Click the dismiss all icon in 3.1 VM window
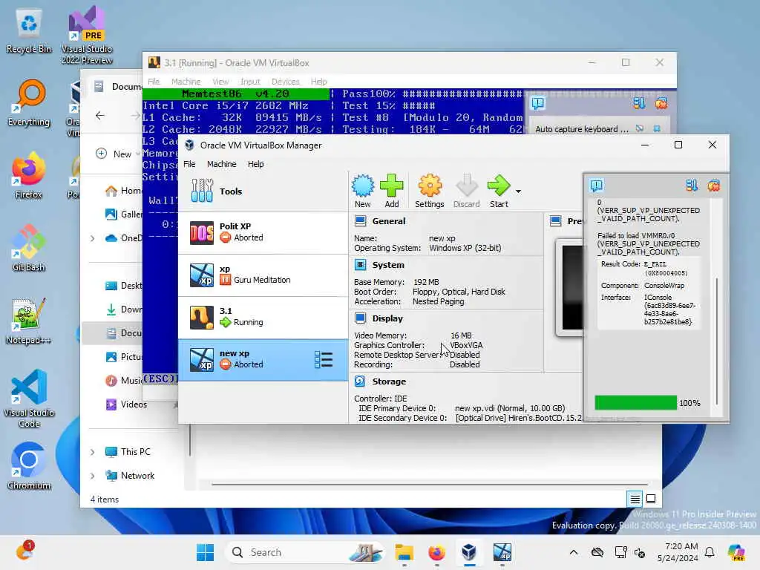Screen dimensions: 760x570 tap(661, 102)
